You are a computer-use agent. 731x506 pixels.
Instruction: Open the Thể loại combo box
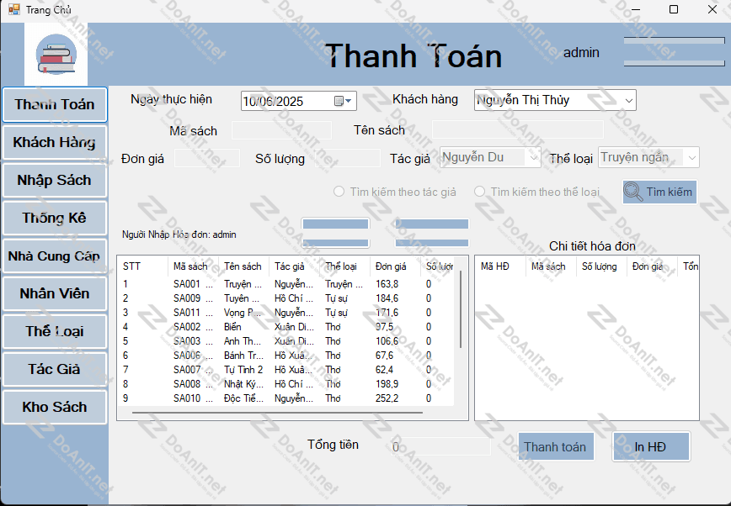[691, 157]
